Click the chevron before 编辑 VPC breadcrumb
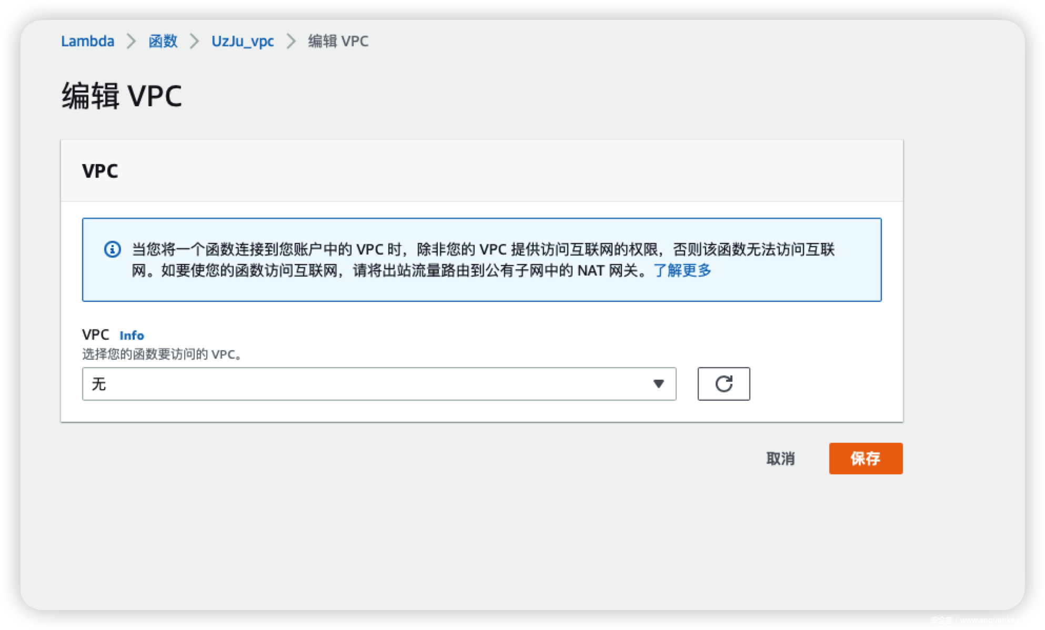 291,41
